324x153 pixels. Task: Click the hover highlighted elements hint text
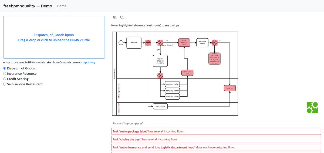point(145,25)
